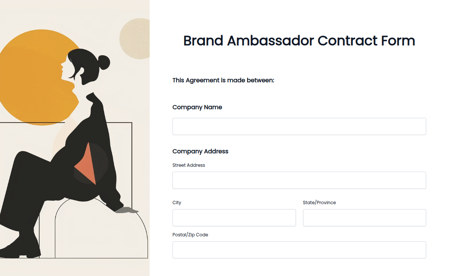Image resolution: width=449 pixels, height=276 pixels.
Task: Click the Brand Ambassador Contract Form title
Action: 299,41
